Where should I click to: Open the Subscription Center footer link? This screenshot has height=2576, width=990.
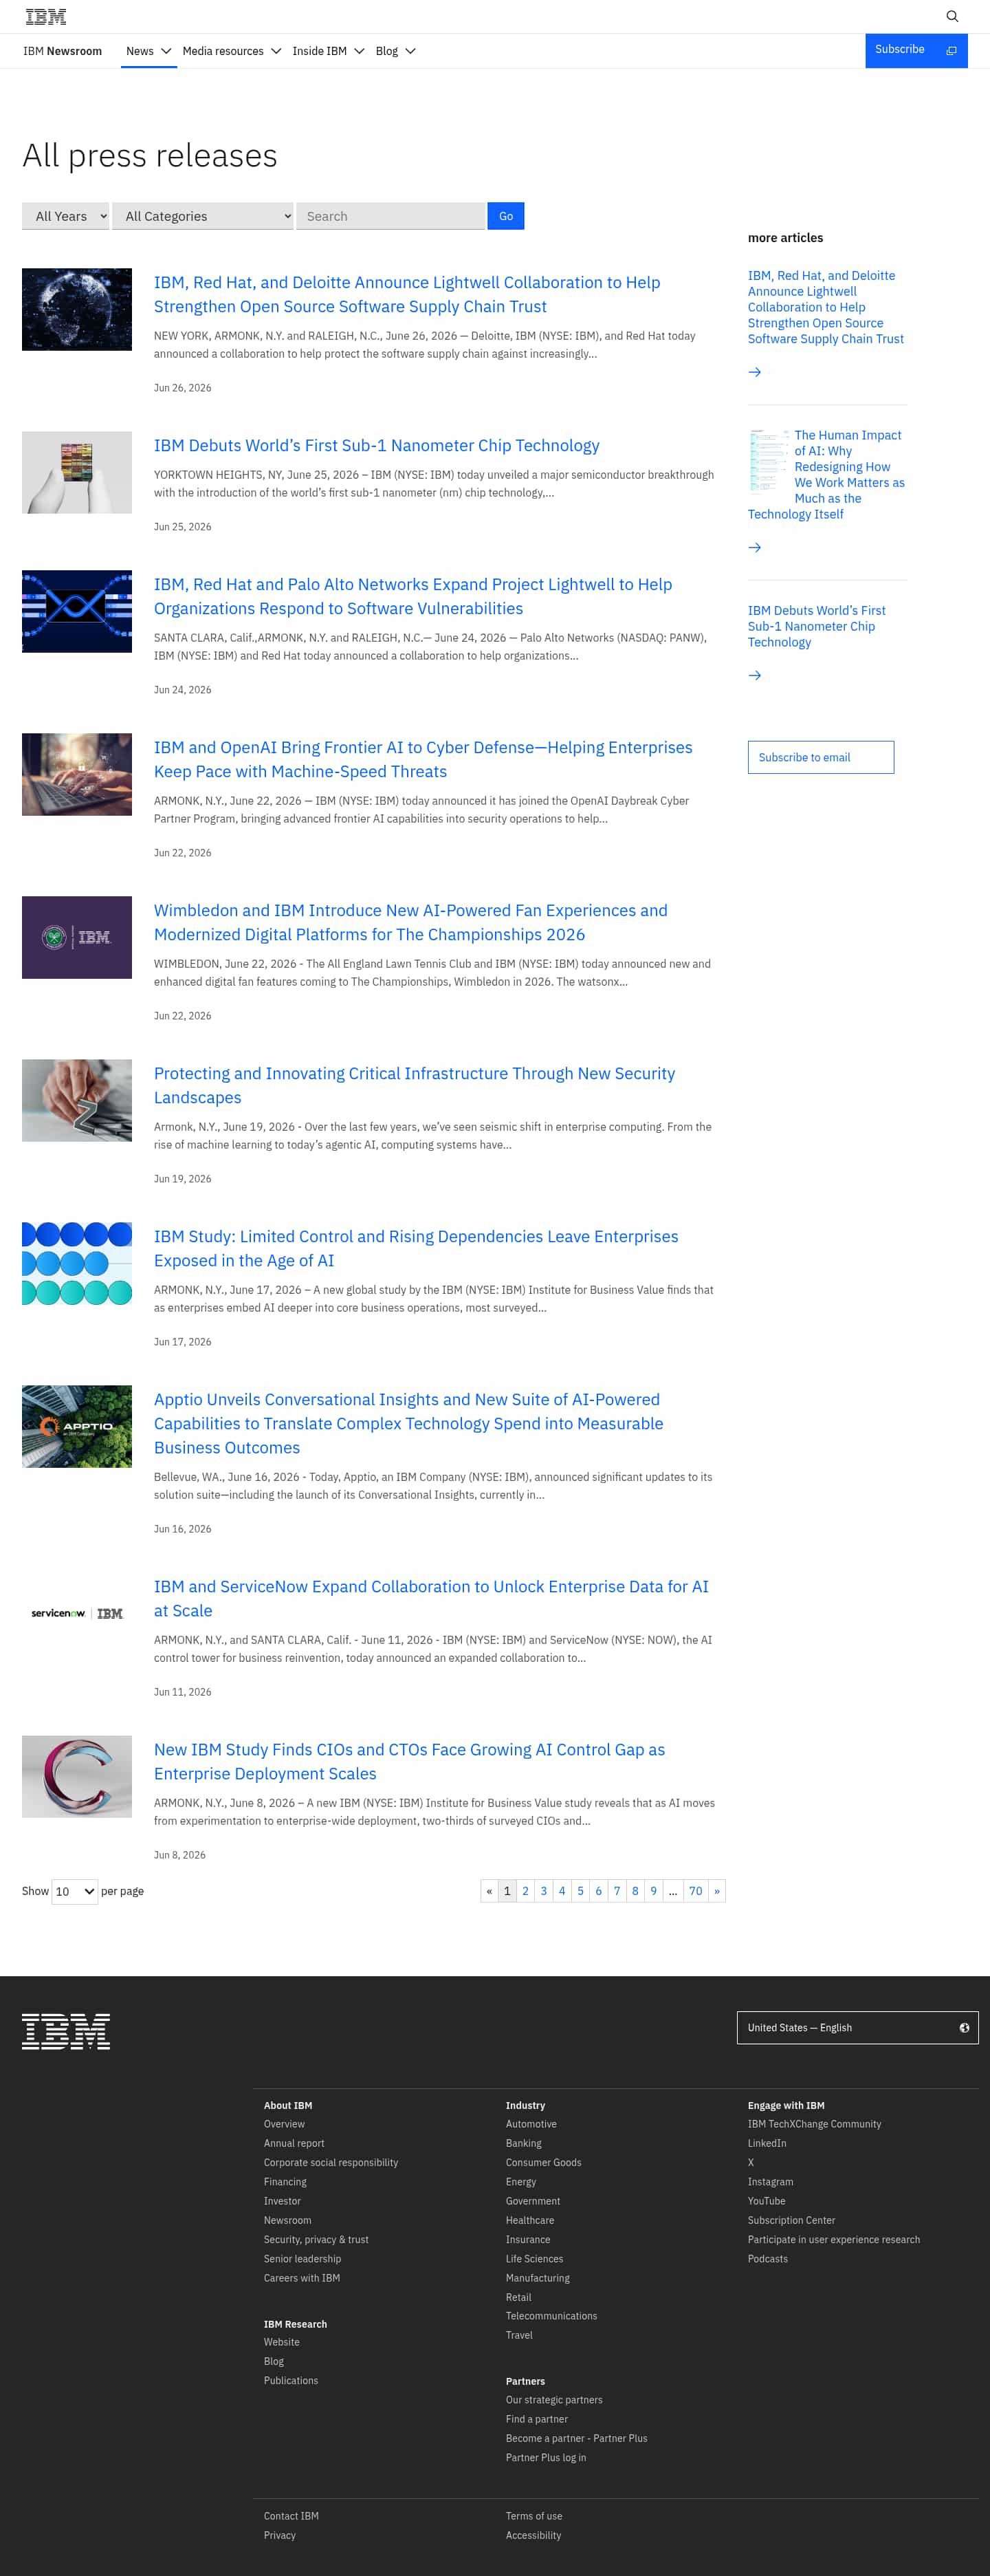791,2220
